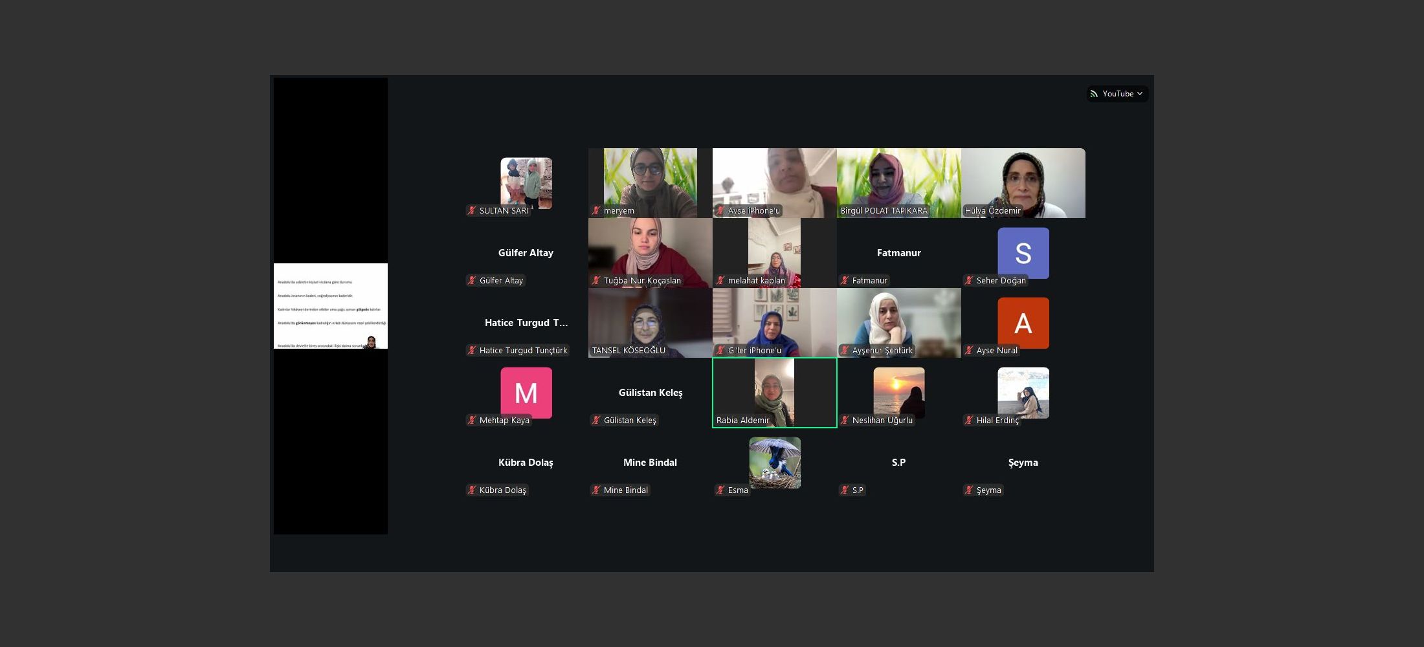This screenshot has height=647, width=1424.
Task: Select Rabia Aldemir's highlighted speaker video
Action: [x=774, y=391]
